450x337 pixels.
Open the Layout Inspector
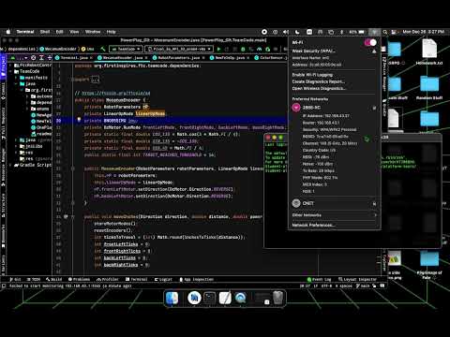(x=357, y=279)
